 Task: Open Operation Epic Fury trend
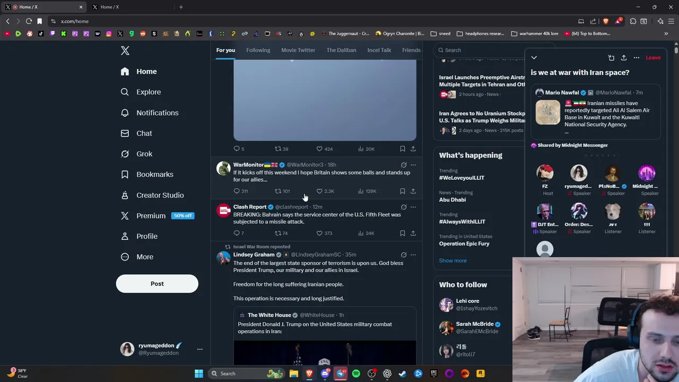(x=464, y=244)
